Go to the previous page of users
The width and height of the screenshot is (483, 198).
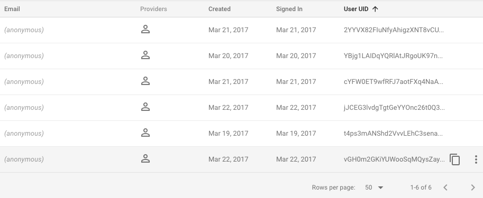tap(445, 187)
